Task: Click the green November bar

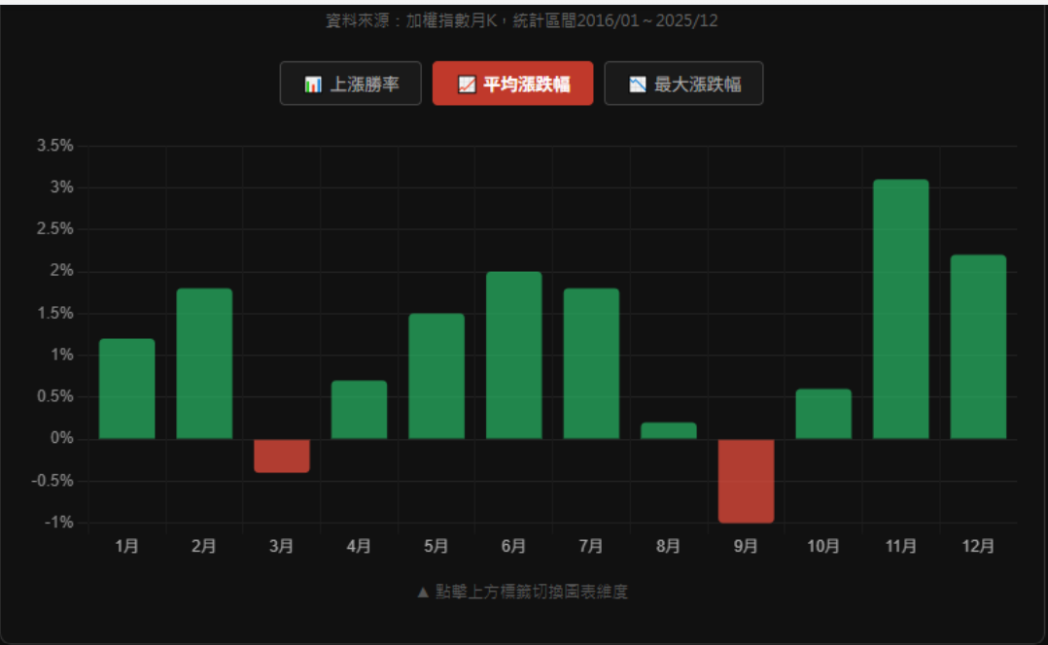Action: click(x=900, y=309)
